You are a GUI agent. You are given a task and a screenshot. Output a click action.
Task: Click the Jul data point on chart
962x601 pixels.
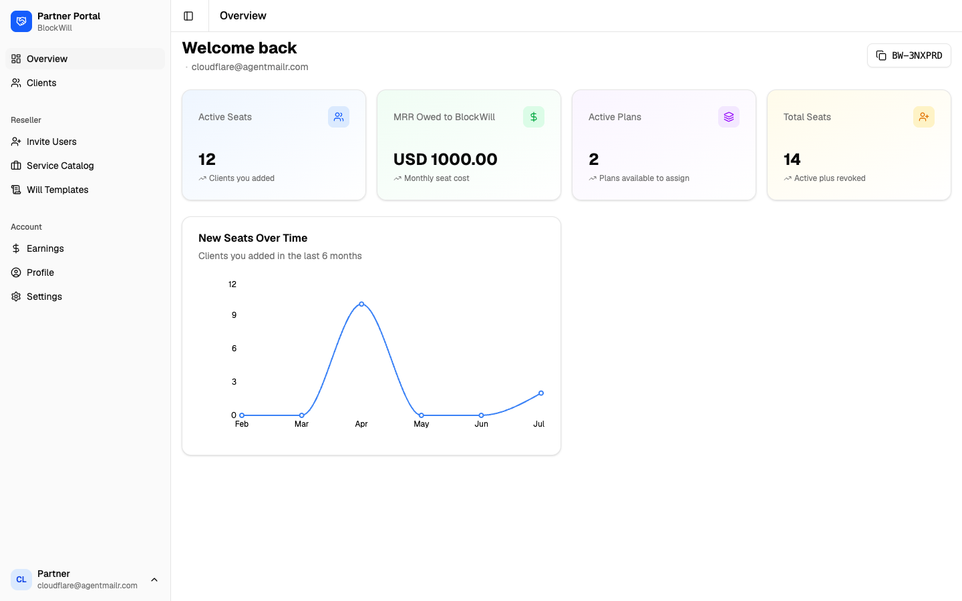coord(541,393)
